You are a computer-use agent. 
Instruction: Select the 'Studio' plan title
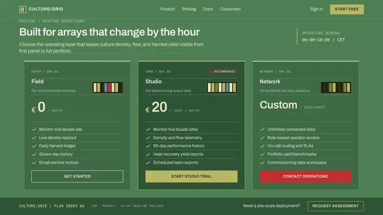point(153,81)
